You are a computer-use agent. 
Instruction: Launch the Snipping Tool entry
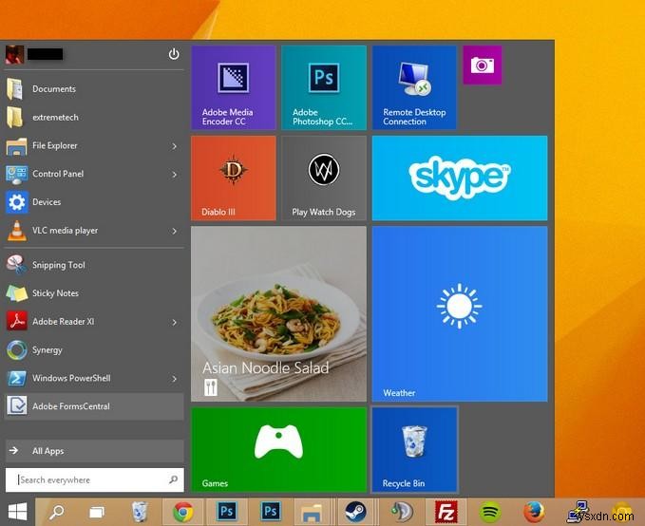94,265
